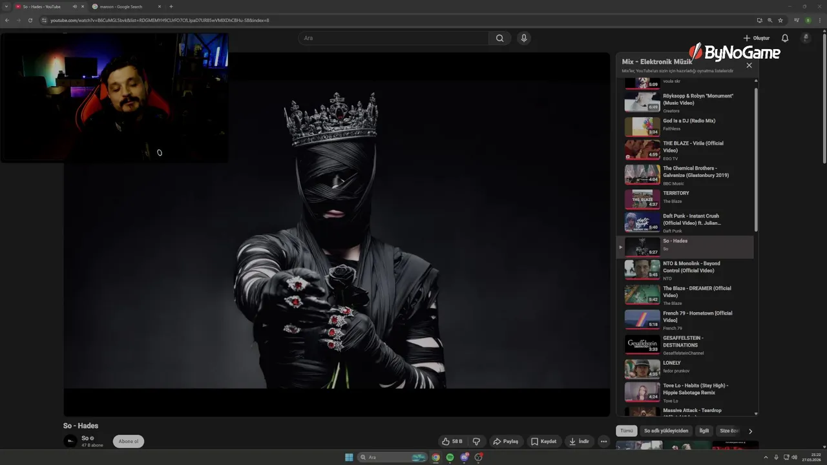The image size is (827, 465).
Task: Play The Blaze - DREAMER
Action: (x=685, y=295)
